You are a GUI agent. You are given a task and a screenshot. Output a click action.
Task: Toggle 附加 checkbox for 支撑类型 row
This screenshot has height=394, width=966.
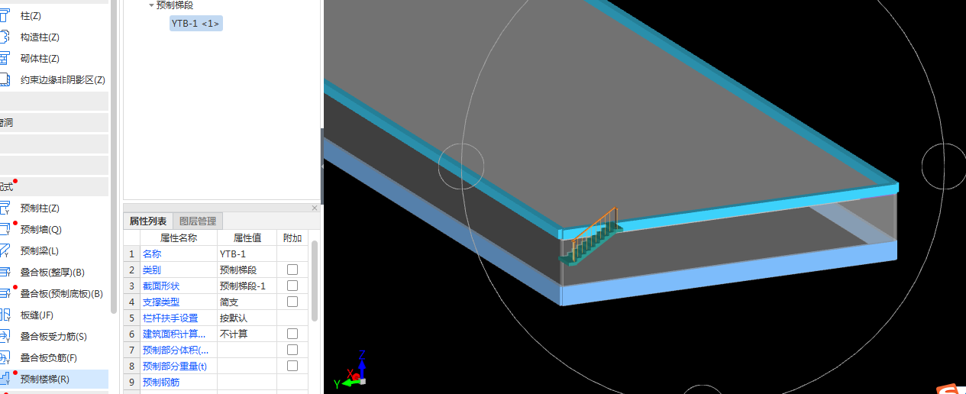coord(292,302)
